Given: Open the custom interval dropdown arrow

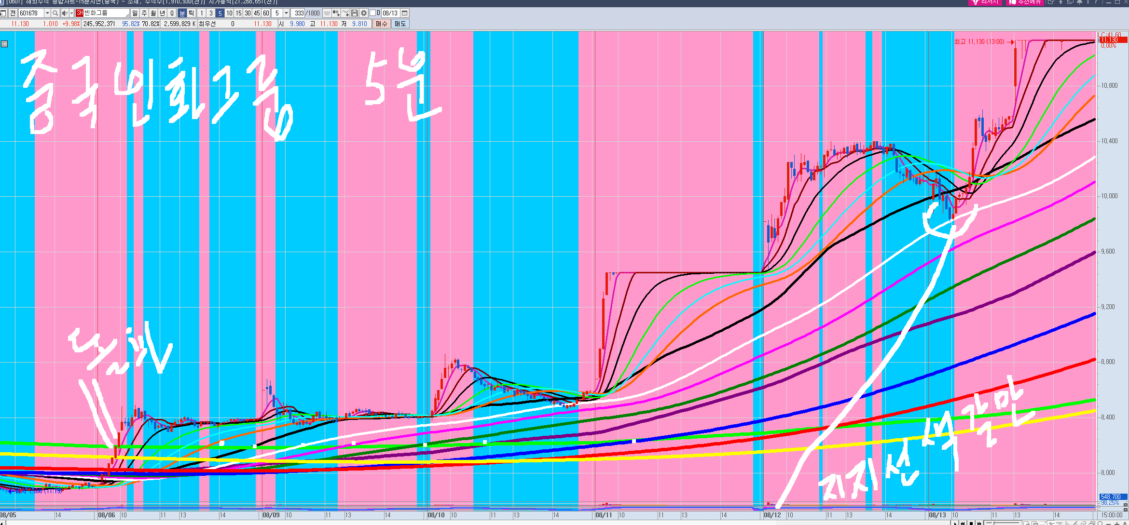Looking at the screenshot, I should point(286,13).
